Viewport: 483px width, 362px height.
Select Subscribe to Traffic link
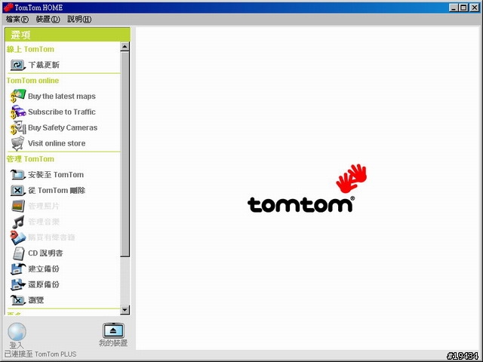(x=62, y=112)
